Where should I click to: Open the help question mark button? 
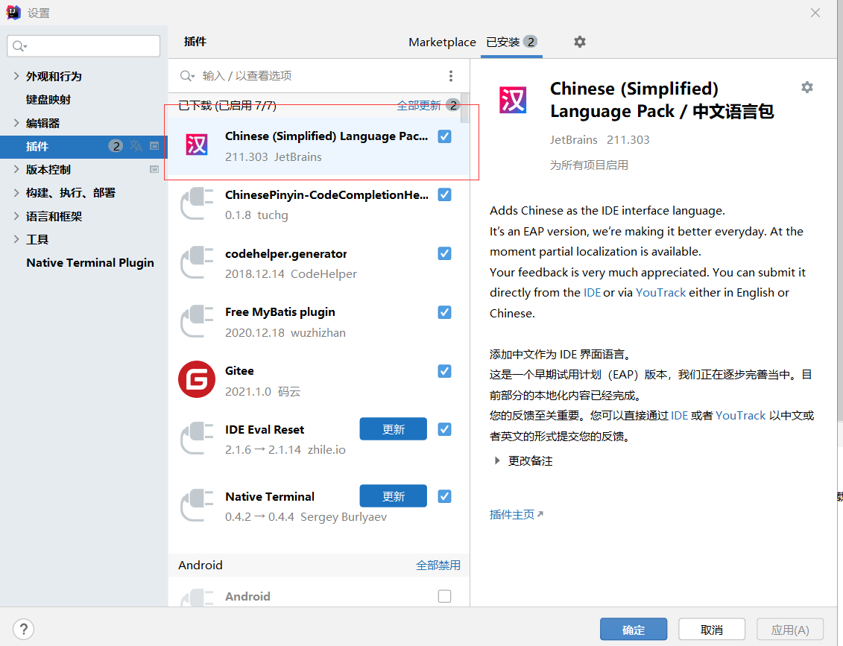24,629
